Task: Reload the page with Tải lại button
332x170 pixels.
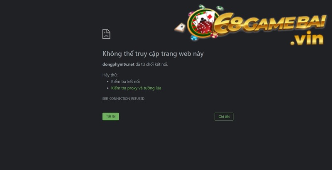Action: tap(111, 116)
